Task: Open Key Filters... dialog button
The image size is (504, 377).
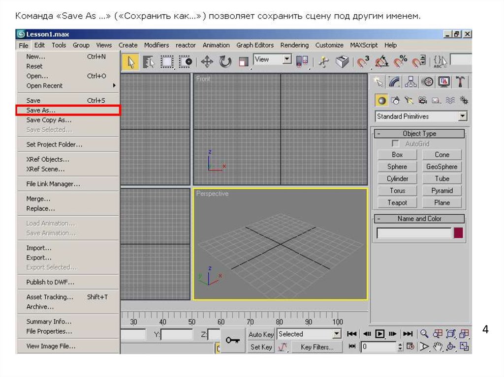Action: 316,347
